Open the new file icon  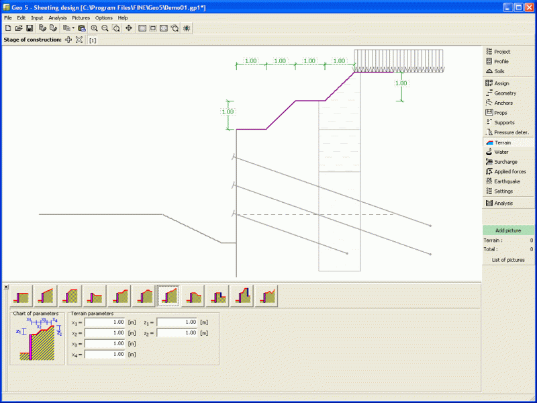8,28
